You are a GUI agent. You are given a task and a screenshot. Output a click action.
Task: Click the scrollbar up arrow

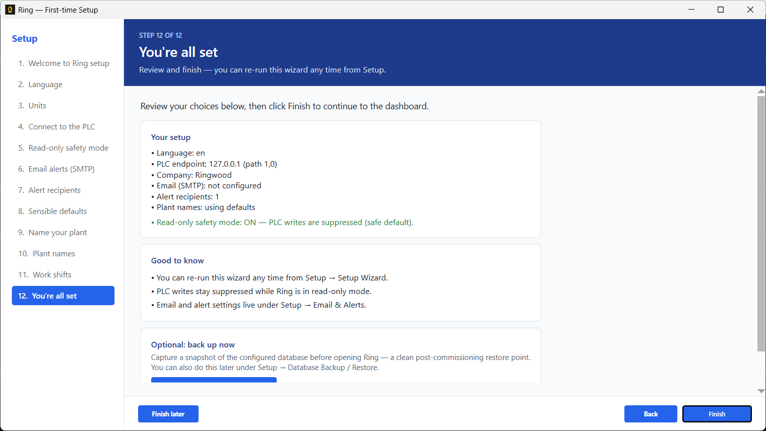coord(761,91)
